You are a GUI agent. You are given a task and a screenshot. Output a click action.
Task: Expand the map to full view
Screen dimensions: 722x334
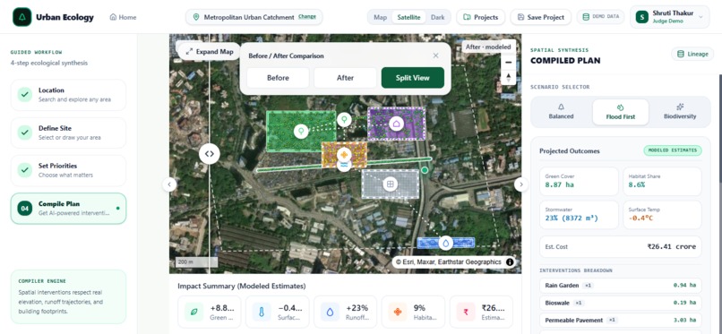tap(210, 52)
